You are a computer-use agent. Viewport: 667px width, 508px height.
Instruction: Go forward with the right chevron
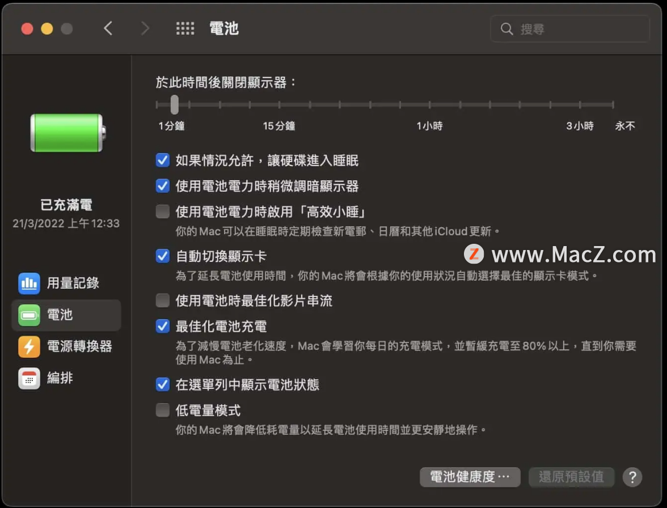[145, 28]
